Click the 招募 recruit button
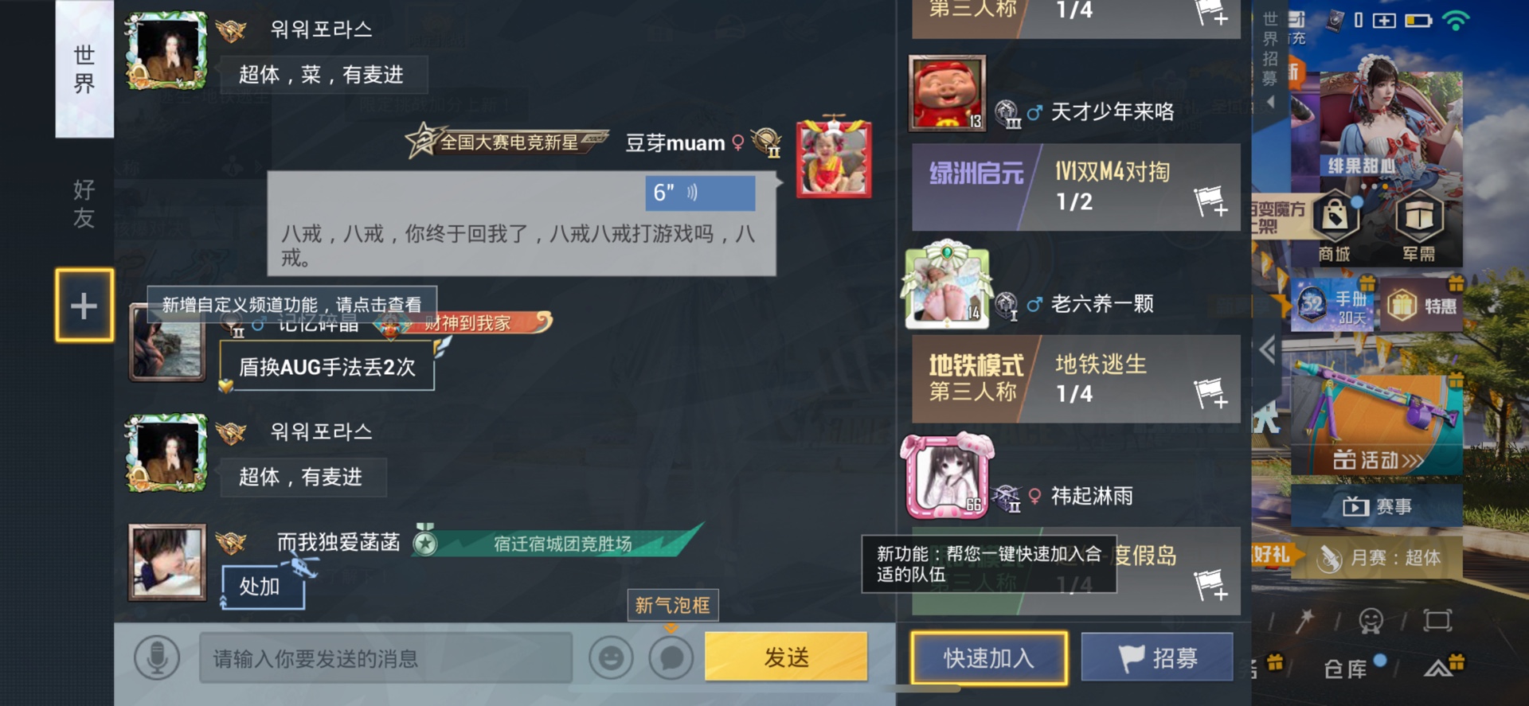1529x706 pixels. pyautogui.click(x=1157, y=657)
